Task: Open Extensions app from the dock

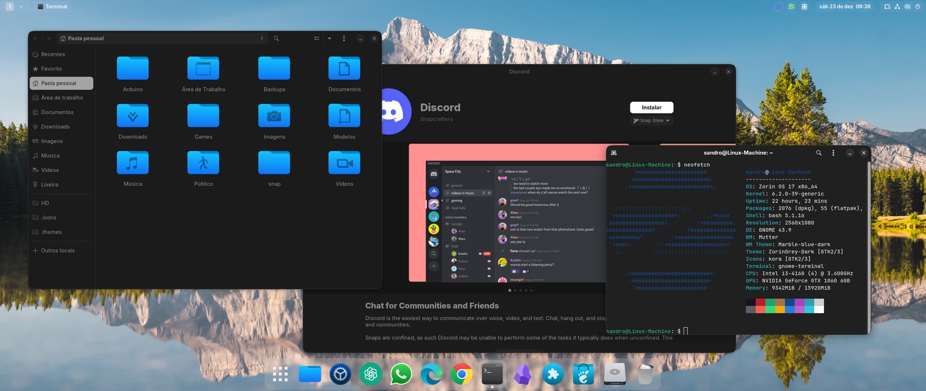Action: pos(553,374)
